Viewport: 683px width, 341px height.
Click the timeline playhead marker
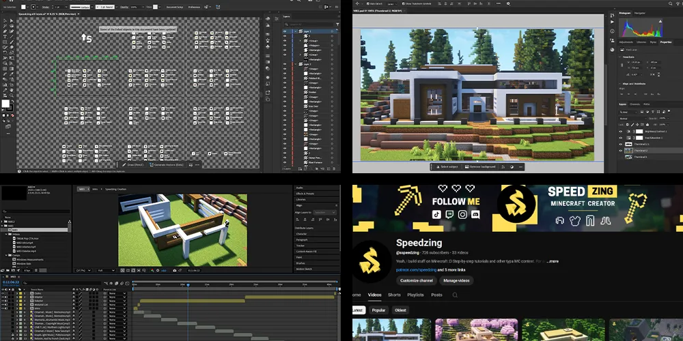[x=188, y=284]
